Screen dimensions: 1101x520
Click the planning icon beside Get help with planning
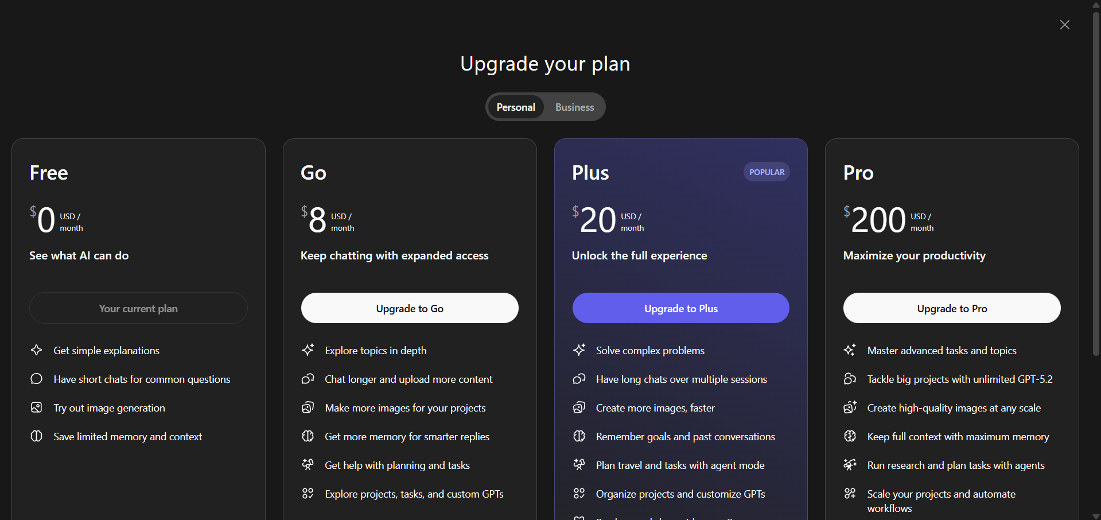(x=308, y=465)
